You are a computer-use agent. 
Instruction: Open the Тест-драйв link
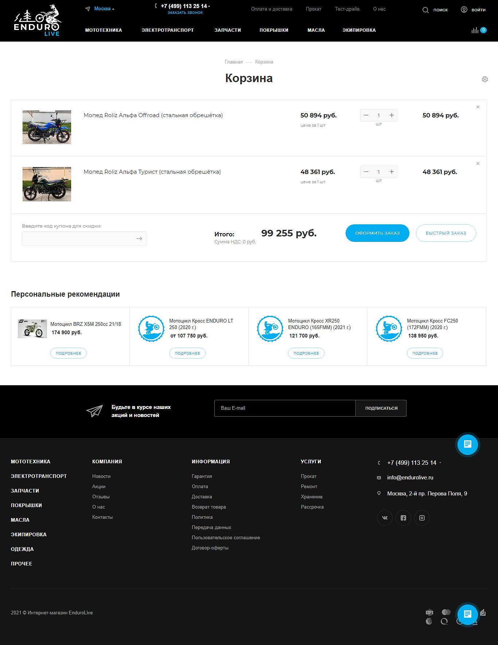[x=347, y=9]
